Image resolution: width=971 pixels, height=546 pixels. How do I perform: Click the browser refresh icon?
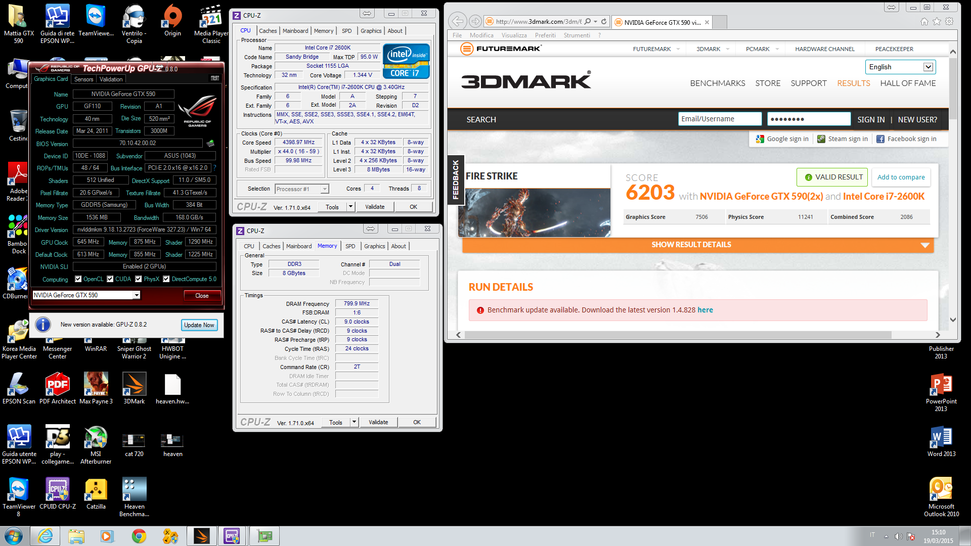604,22
